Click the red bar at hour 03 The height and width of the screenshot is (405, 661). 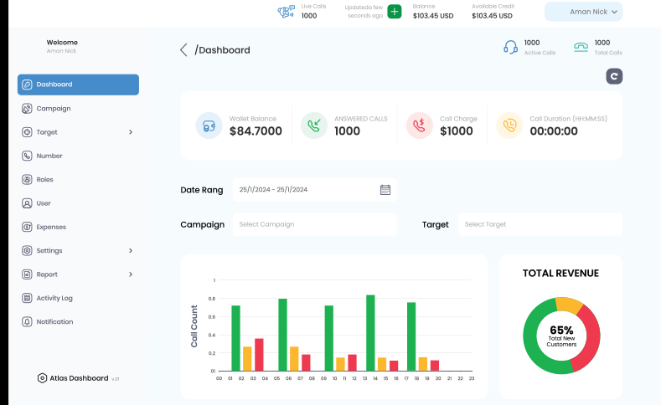[x=259, y=355]
